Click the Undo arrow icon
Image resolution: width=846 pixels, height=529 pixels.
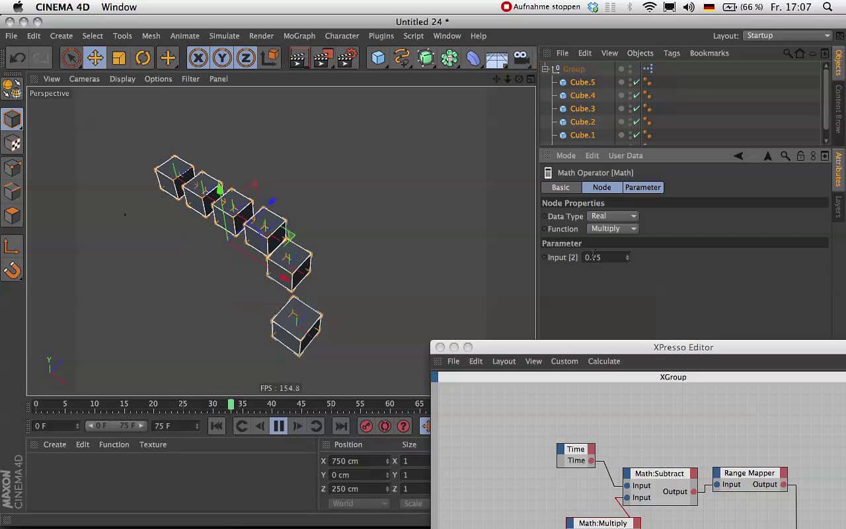(17, 58)
